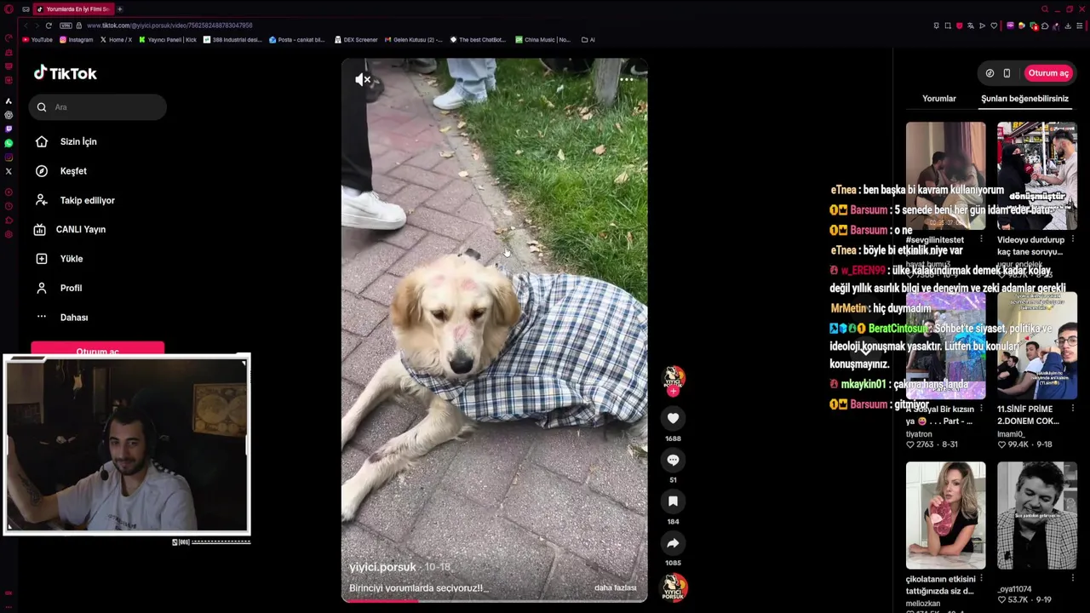Expand caption with 'daha fazlası'
The image size is (1090, 613).
(x=615, y=587)
